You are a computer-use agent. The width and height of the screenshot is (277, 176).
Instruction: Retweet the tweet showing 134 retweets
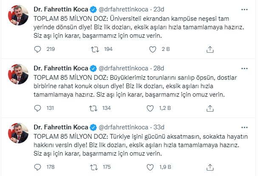(x=93, y=108)
